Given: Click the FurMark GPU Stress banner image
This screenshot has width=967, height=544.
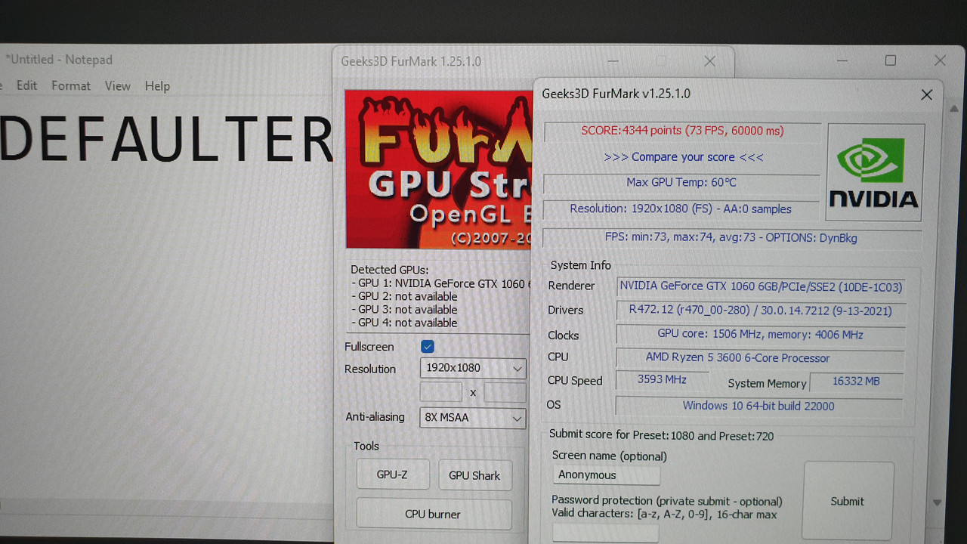Looking at the screenshot, I should tap(438, 169).
